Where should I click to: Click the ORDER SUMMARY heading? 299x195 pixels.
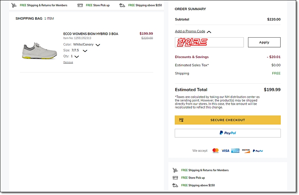click(190, 9)
